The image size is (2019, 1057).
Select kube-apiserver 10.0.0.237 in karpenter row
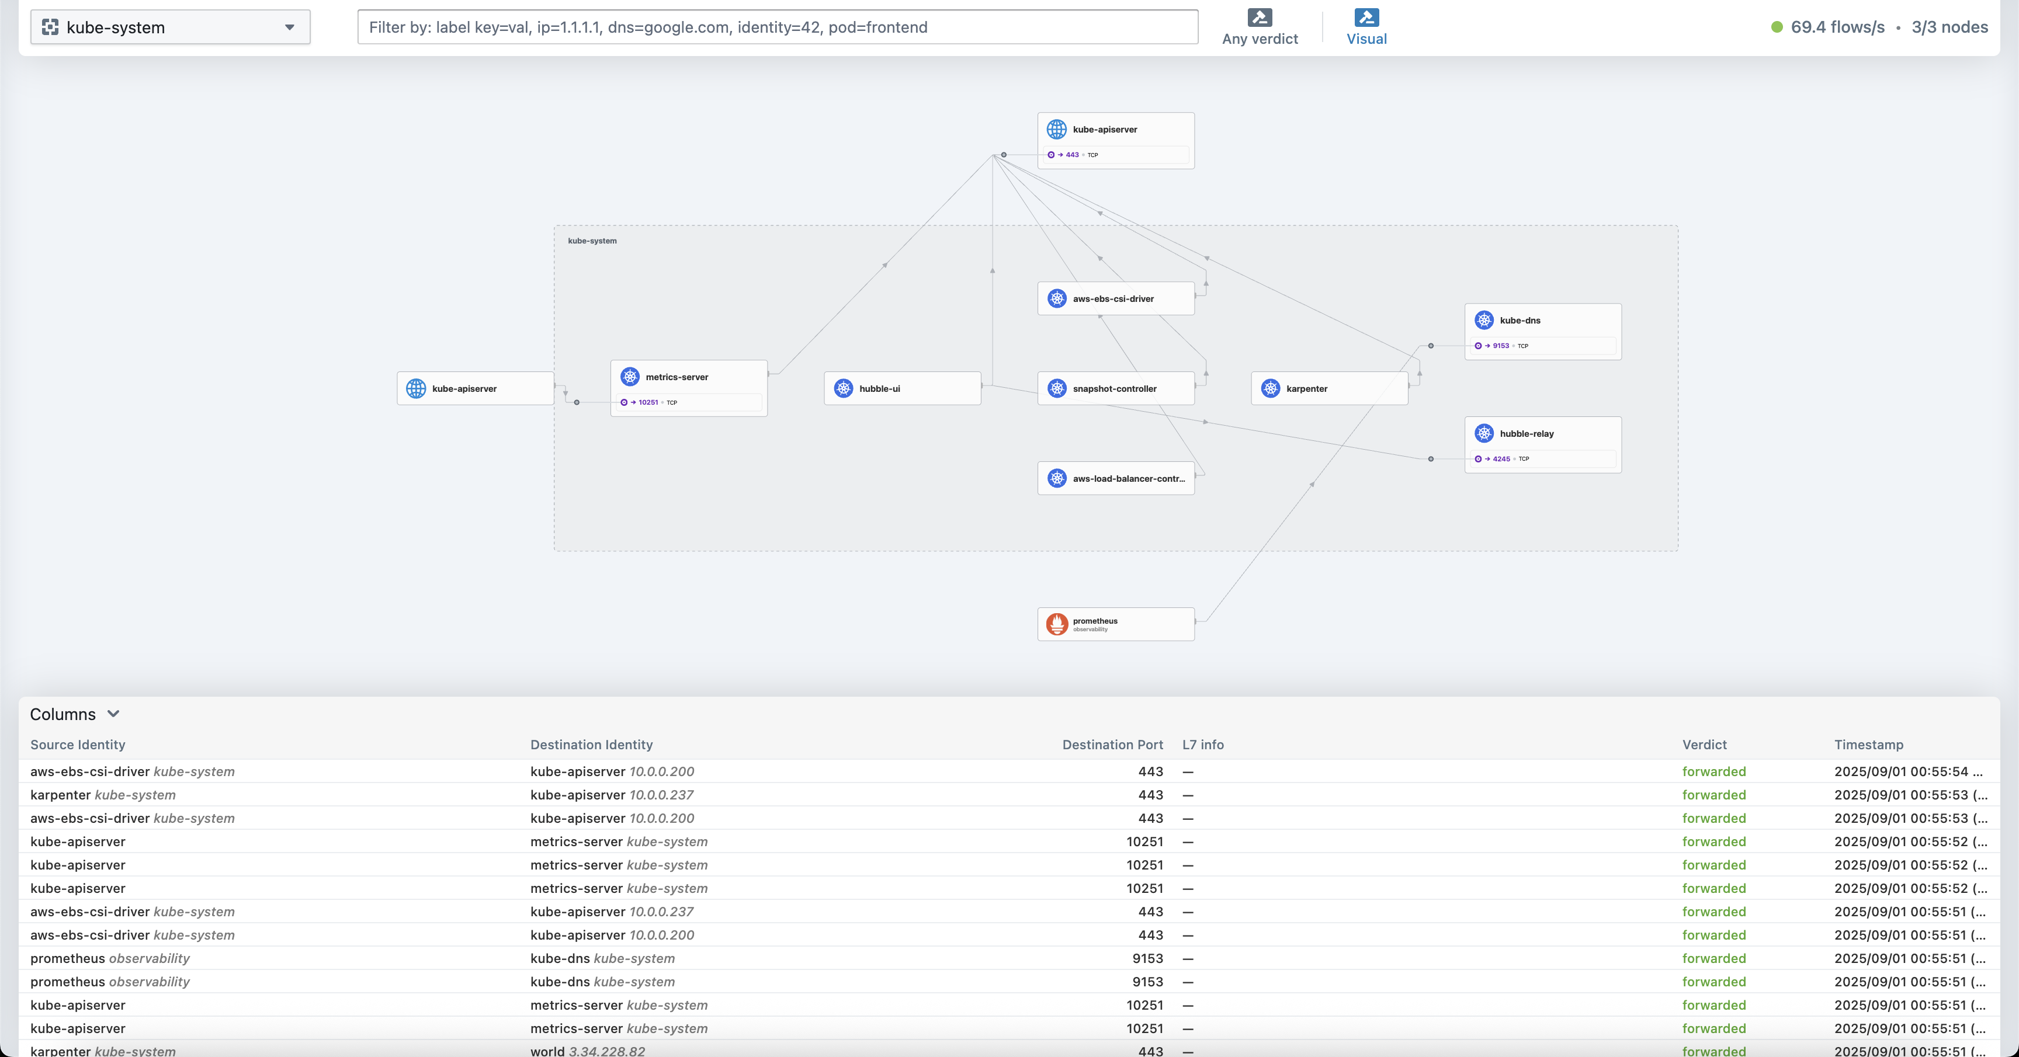click(611, 795)
